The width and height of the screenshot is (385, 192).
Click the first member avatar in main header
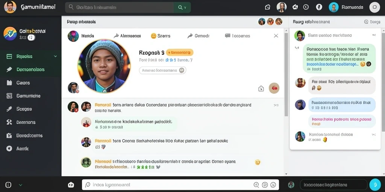[262, 21]
